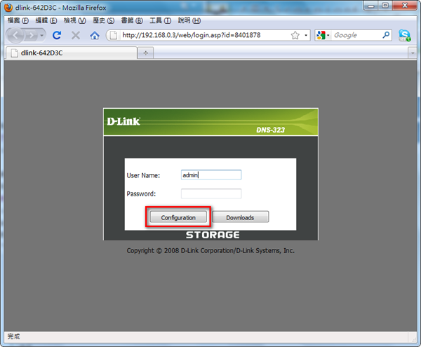Click the page icon in address bar
This screenshot has height=347, width=421.
pyautogui.click(x=114, y=35)
